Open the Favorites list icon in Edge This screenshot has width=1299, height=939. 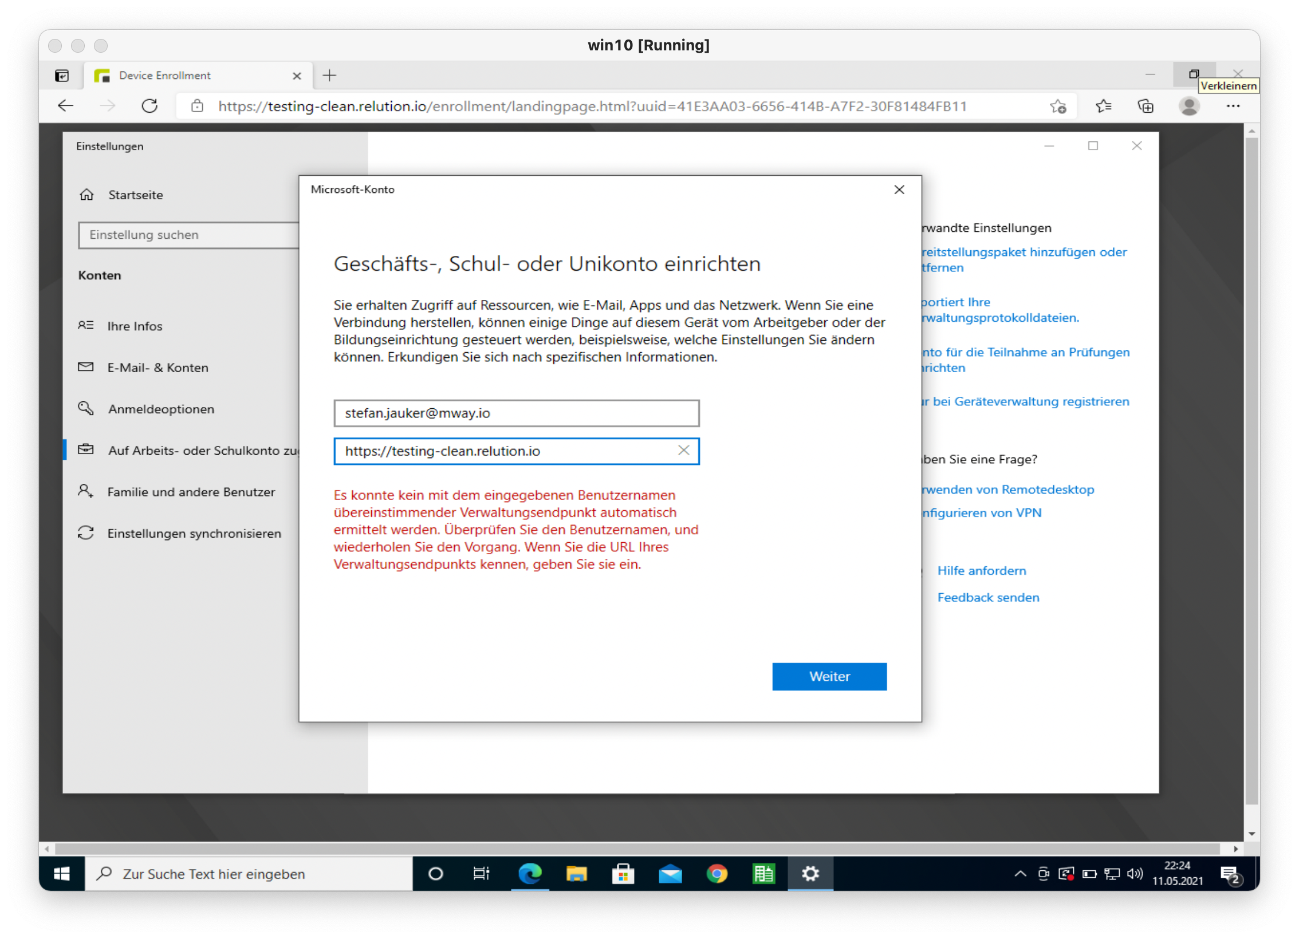tap(1103, 106)
